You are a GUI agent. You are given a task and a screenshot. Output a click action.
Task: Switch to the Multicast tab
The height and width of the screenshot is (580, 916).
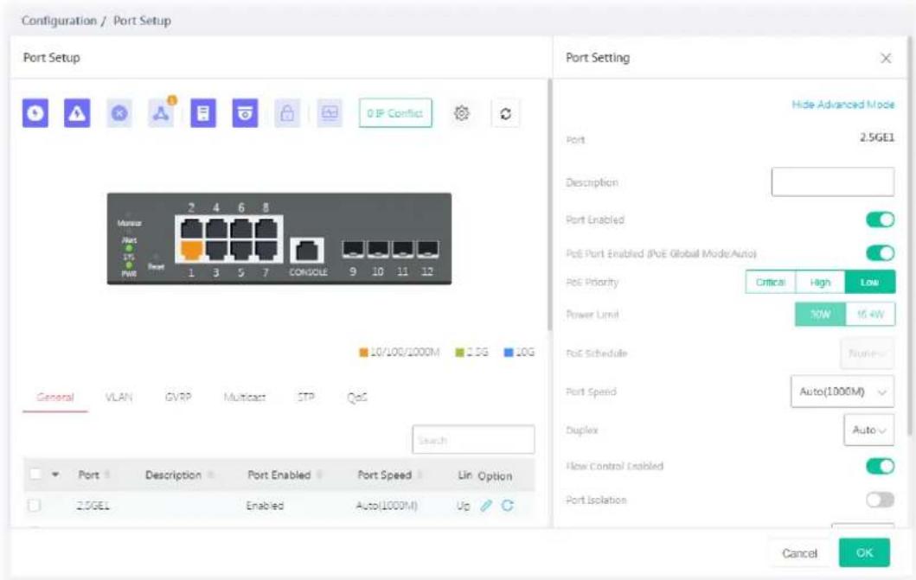245,398
